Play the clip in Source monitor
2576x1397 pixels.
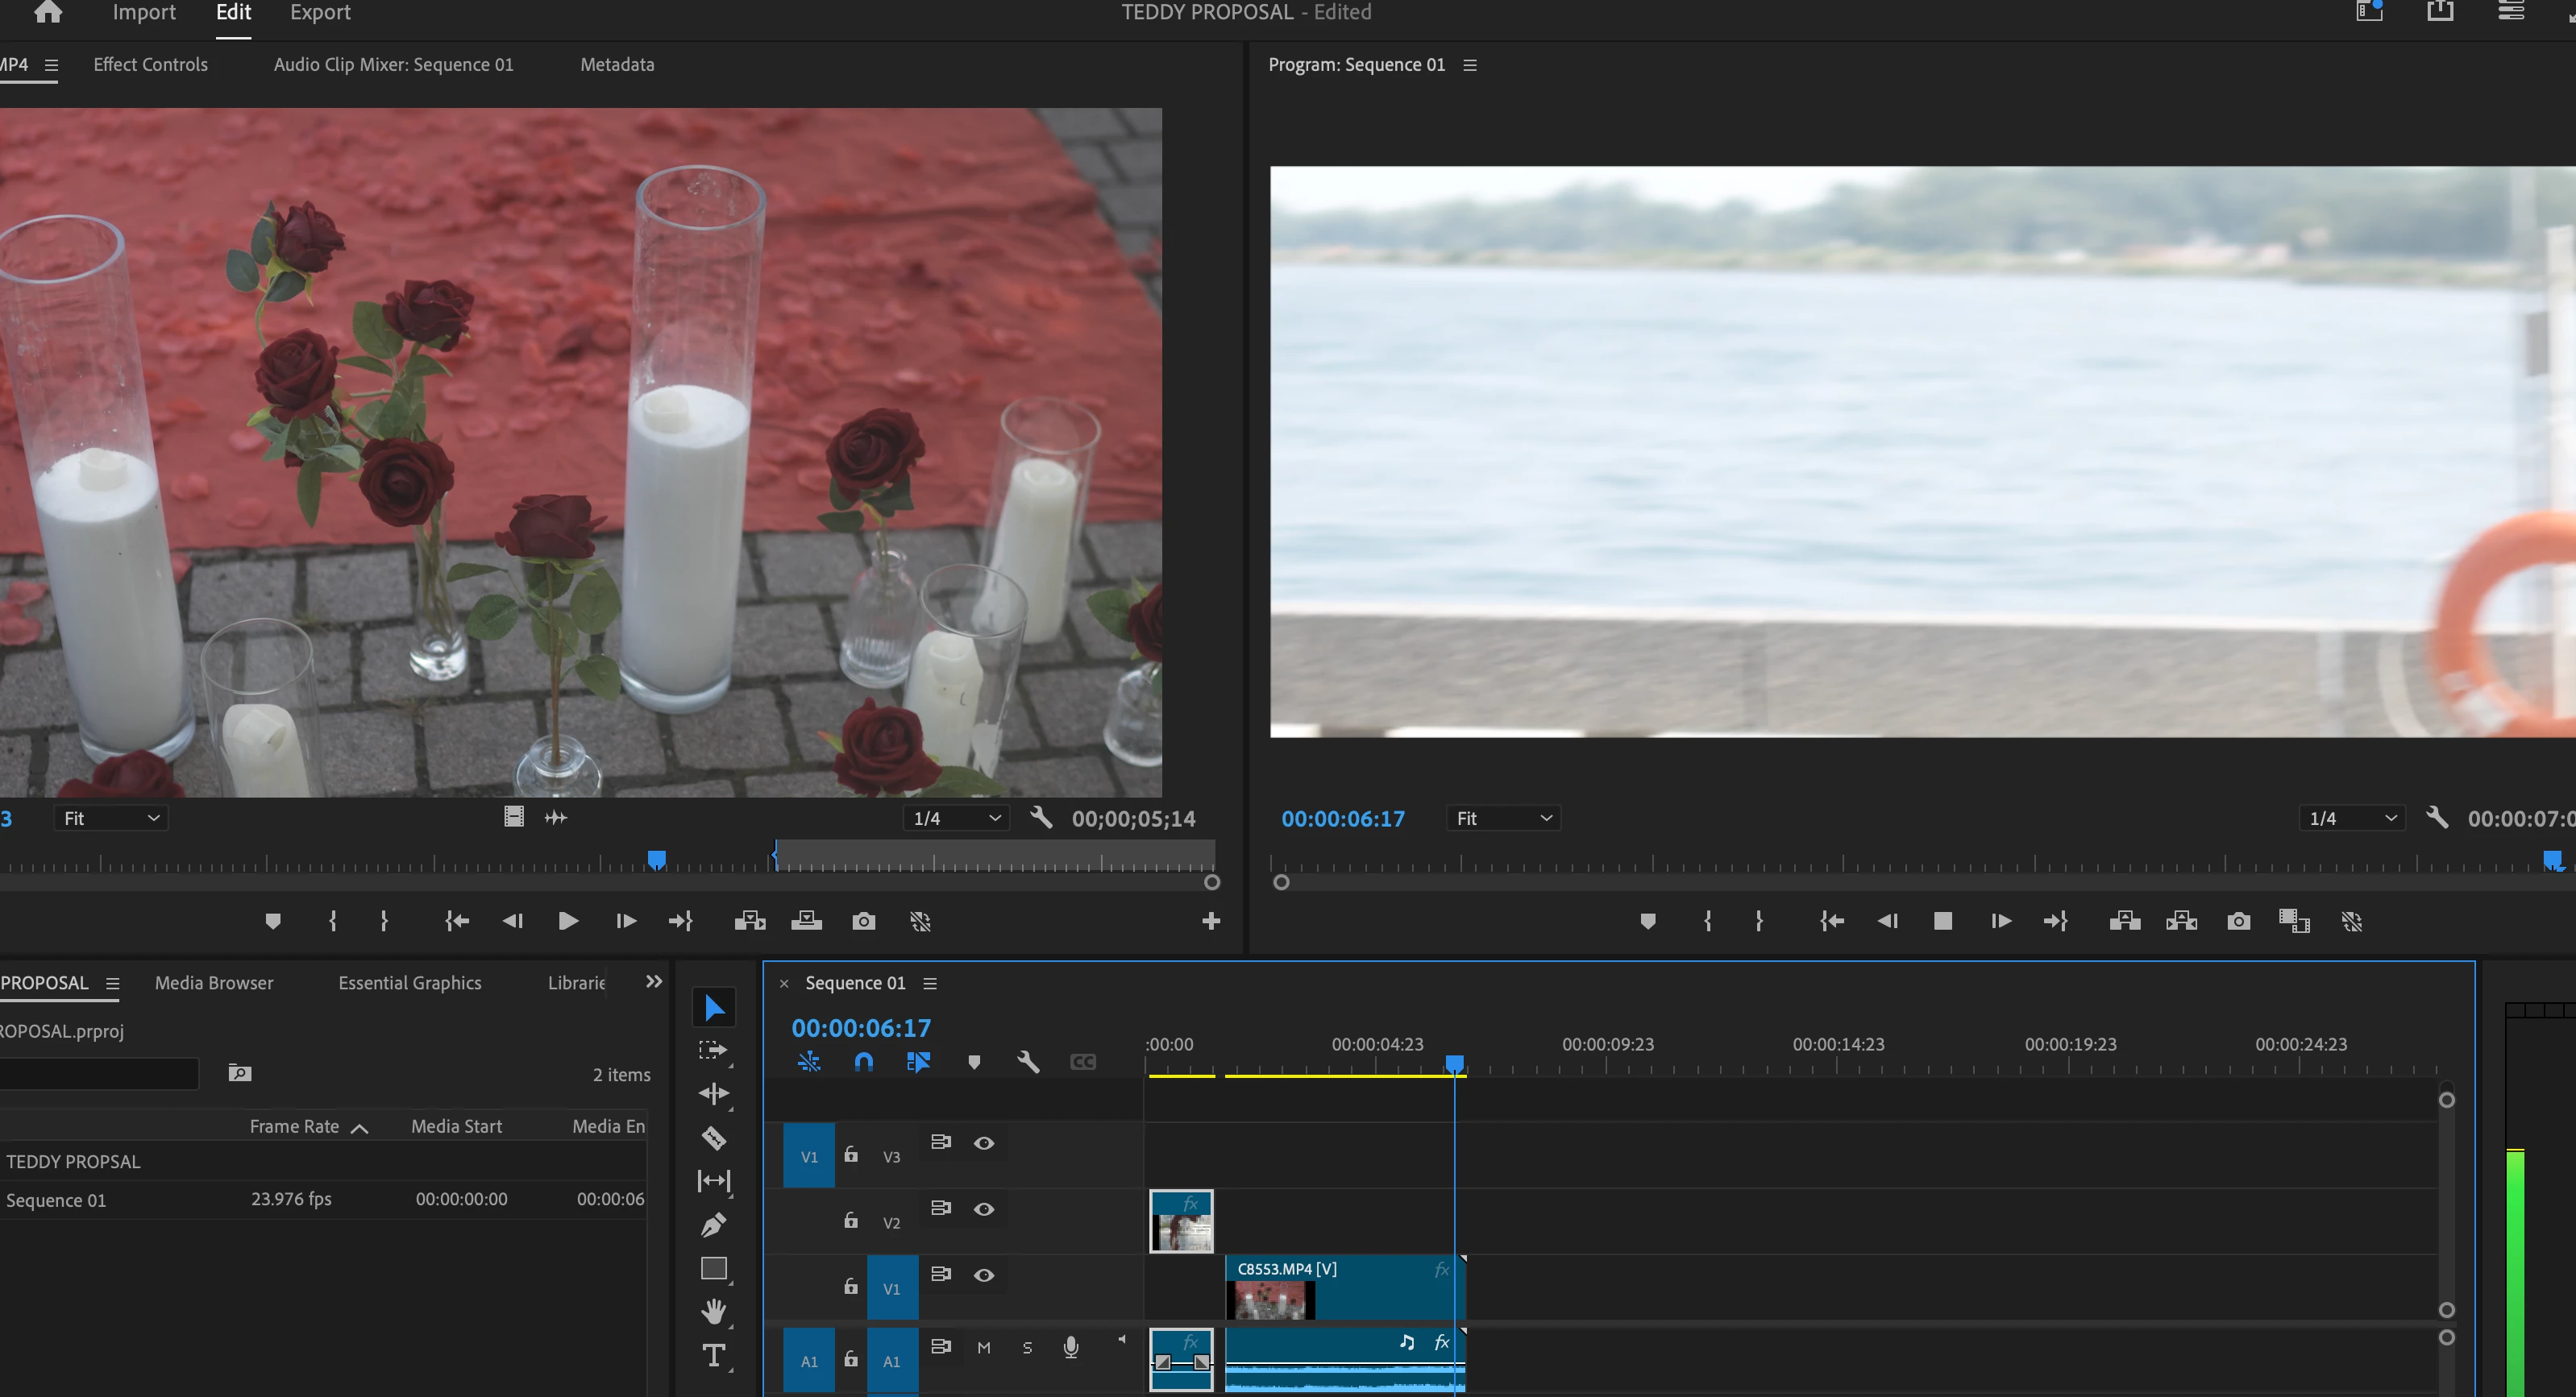pyautogui.click(x=567, y=922)
